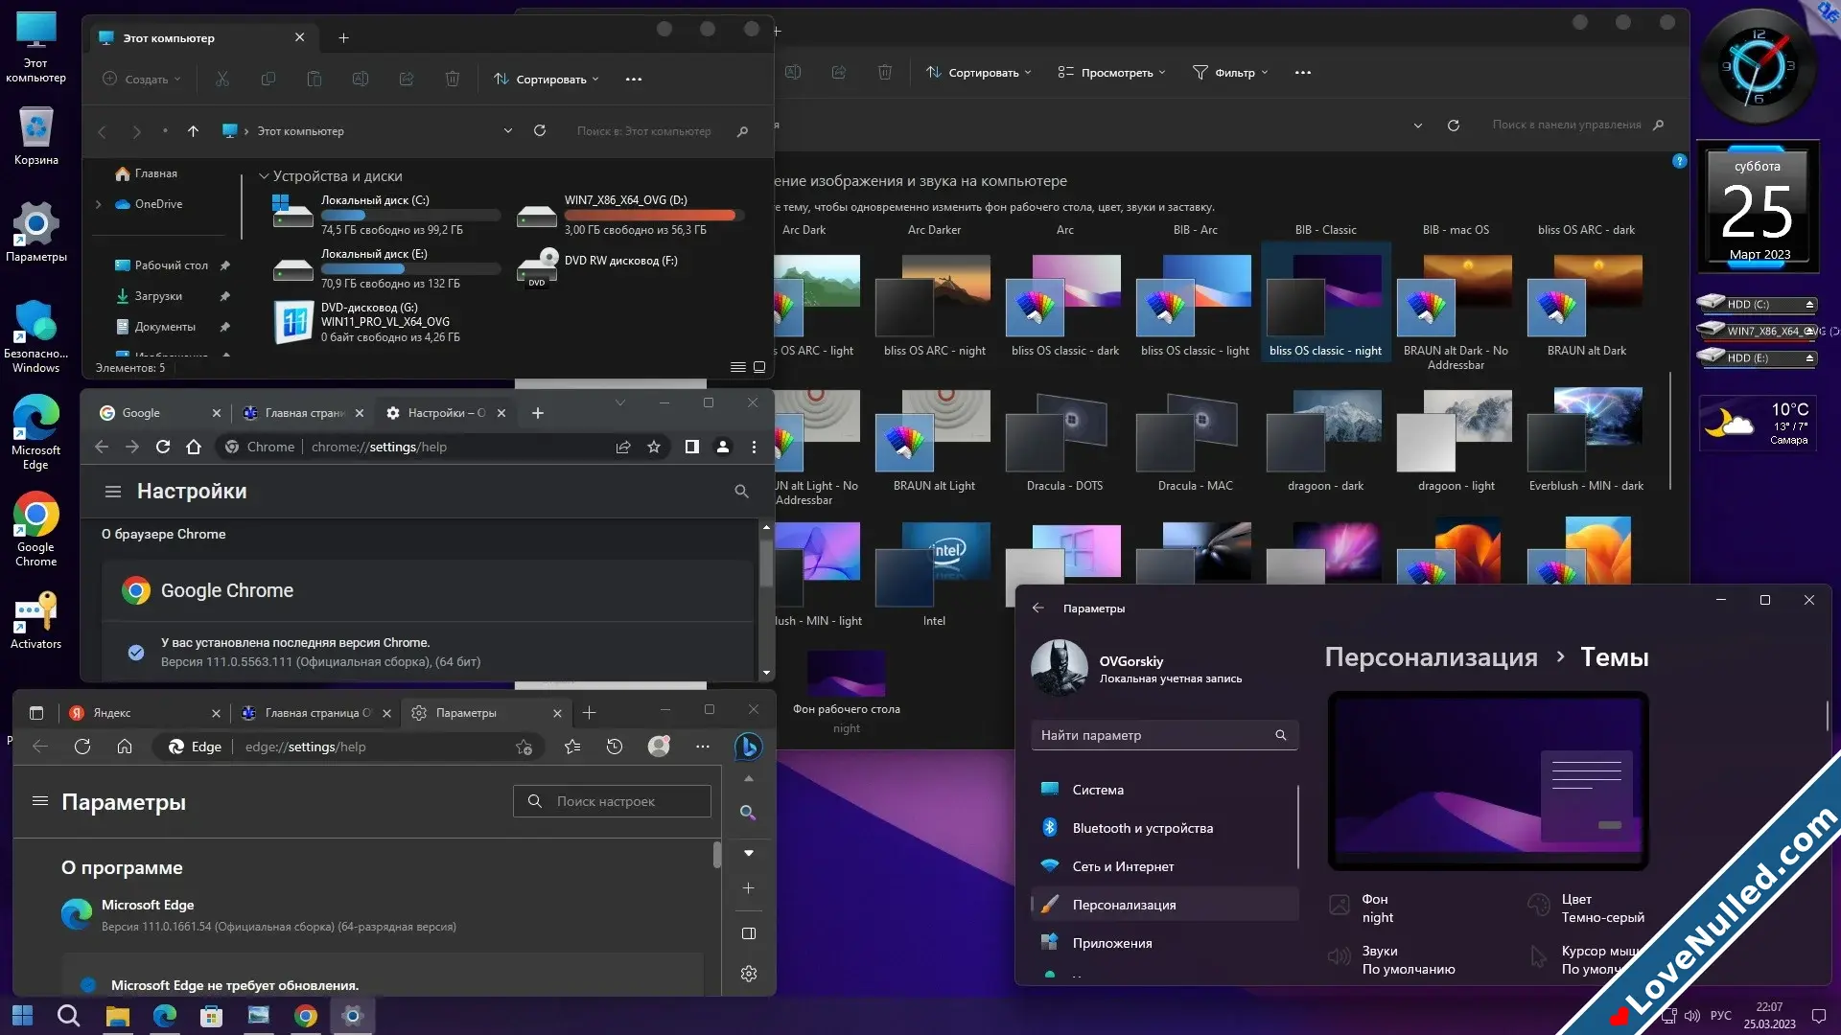Expand the Устройства и диски section in Explorer
1841x1035 pixels.
(x=263, y=175)
